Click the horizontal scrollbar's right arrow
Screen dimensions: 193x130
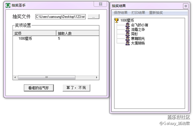pos(97,77)
